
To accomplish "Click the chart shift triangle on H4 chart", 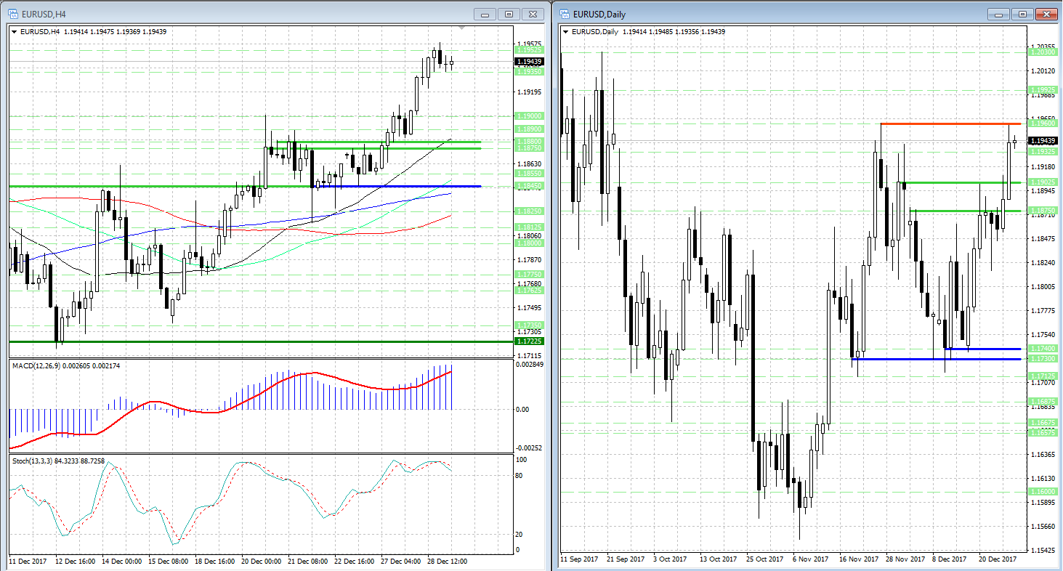I will (x=461, y=28).
